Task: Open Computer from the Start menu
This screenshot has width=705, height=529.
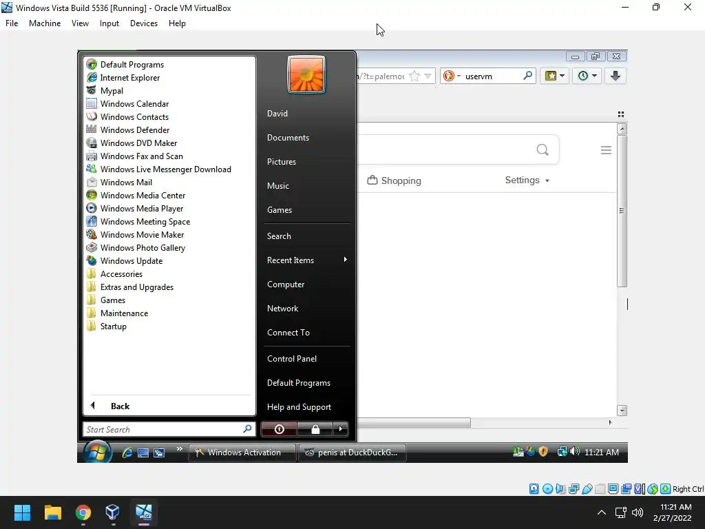Action: 286,284
